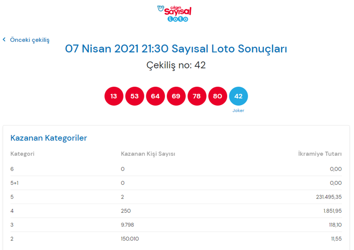Viewport: 354px width, 250px height.
Task: Select the red ball numbered 78
Action: (197, 96)
